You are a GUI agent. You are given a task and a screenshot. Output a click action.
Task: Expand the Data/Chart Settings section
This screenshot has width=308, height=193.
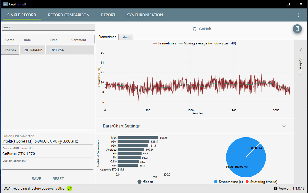[x=284, y=126]
